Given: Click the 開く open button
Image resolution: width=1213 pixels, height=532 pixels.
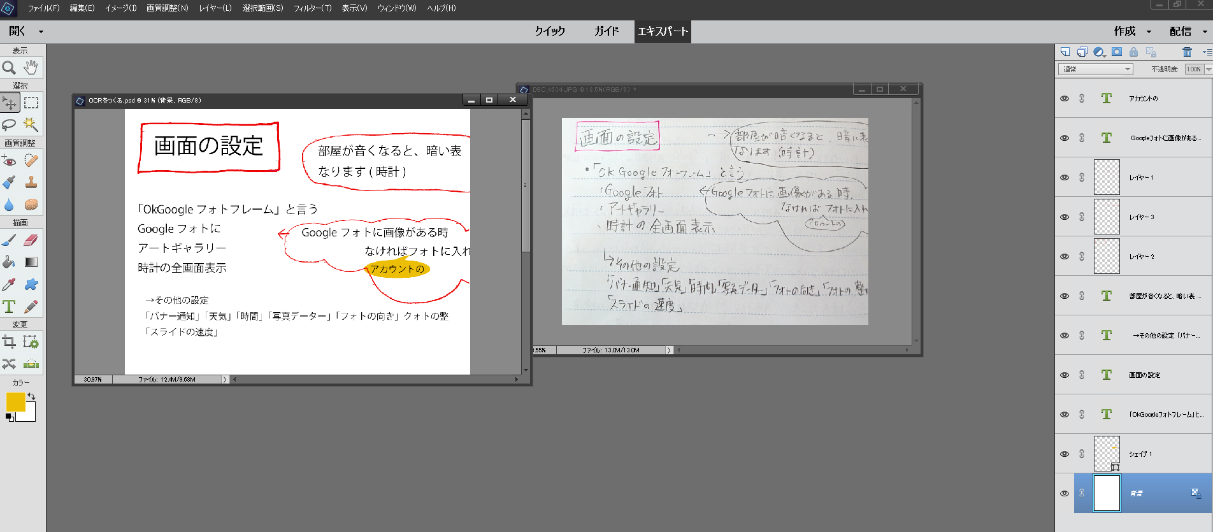Looking at the screenshot, I should [x=17, y=31].
